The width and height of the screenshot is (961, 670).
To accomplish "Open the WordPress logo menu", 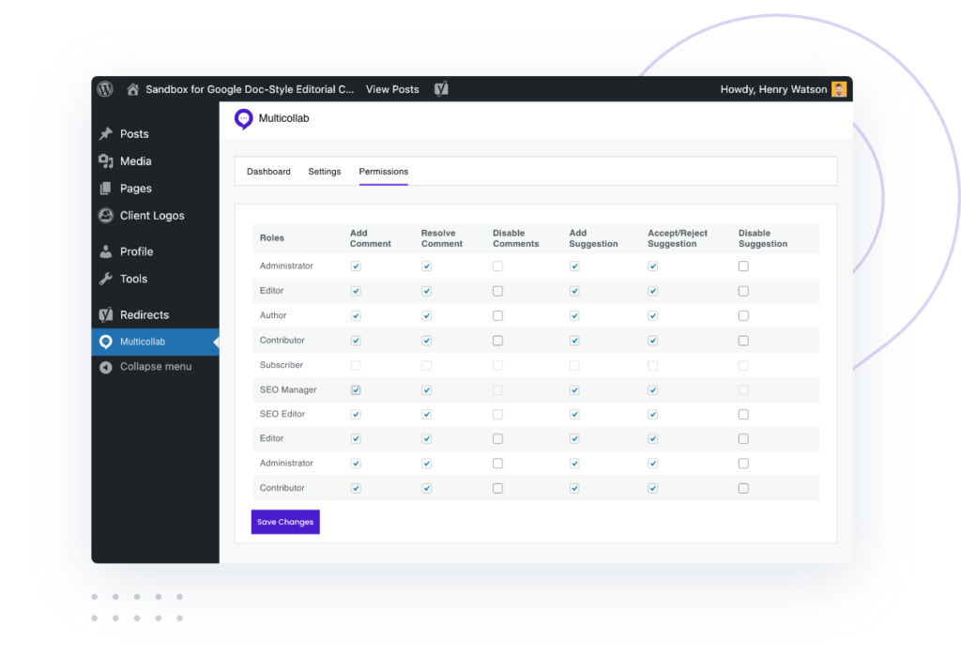I will point(105,89).
